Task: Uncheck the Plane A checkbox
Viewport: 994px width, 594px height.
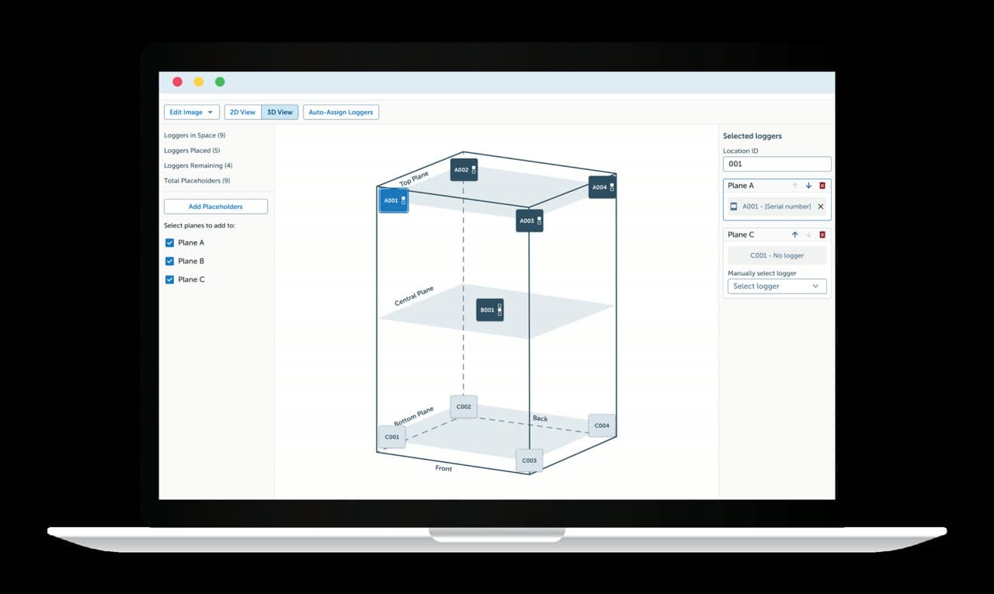Action: click(x=169, y=242)
